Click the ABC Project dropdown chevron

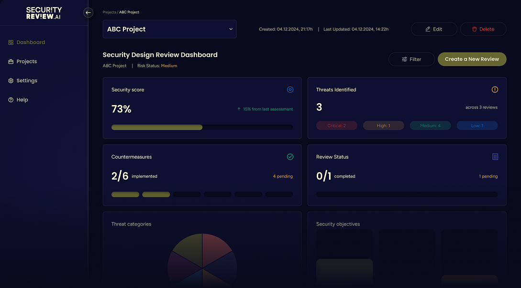[x=231, y=29]
